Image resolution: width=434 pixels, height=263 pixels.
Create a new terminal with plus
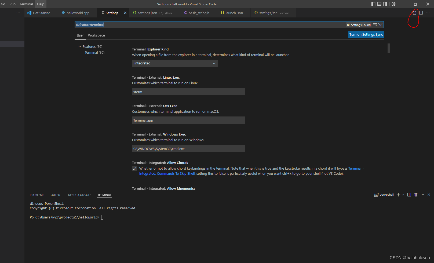(x=399, y=195)
